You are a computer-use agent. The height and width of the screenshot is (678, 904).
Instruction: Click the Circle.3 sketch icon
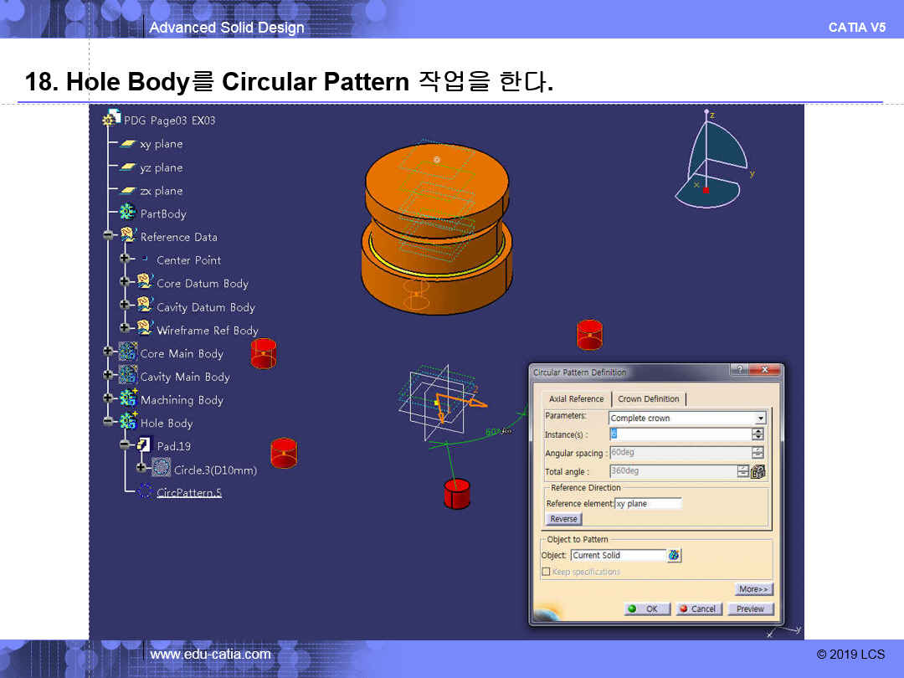pos(162,469)
